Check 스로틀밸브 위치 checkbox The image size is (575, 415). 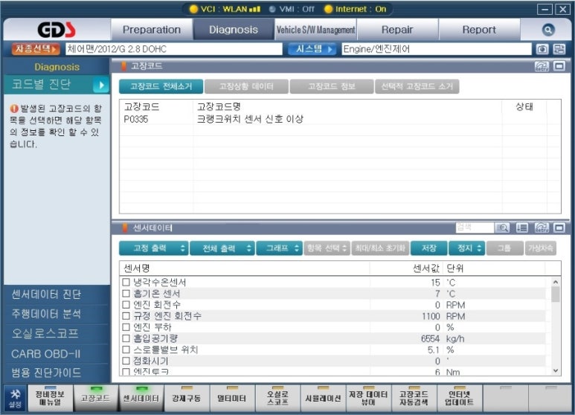point(126,350)
